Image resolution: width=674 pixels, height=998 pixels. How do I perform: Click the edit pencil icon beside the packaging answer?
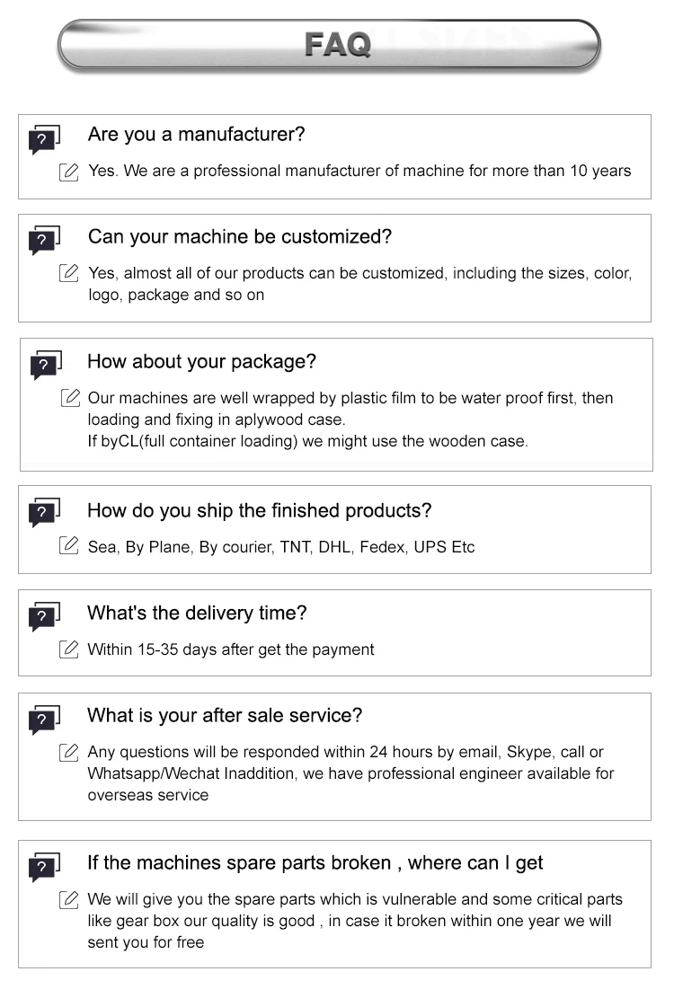69,398
